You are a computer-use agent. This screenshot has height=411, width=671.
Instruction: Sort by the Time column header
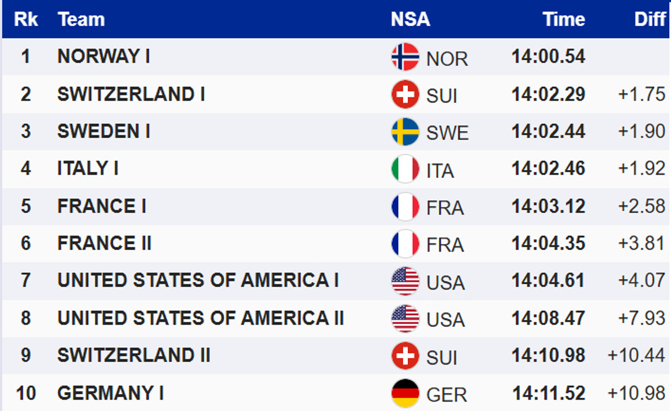point(563,20)
